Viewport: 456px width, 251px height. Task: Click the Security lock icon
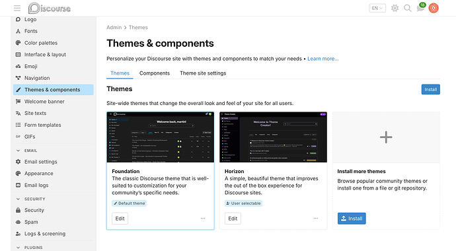tap(18, 210)
